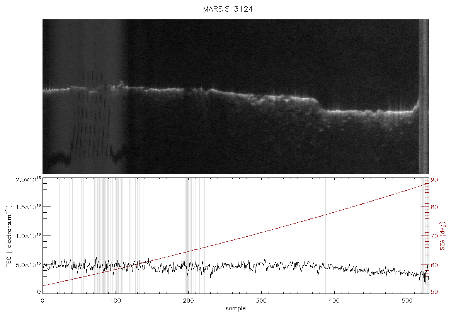Click the x-axis tick label 400
This screenshot has width=456, height=321.
point(334,301)
